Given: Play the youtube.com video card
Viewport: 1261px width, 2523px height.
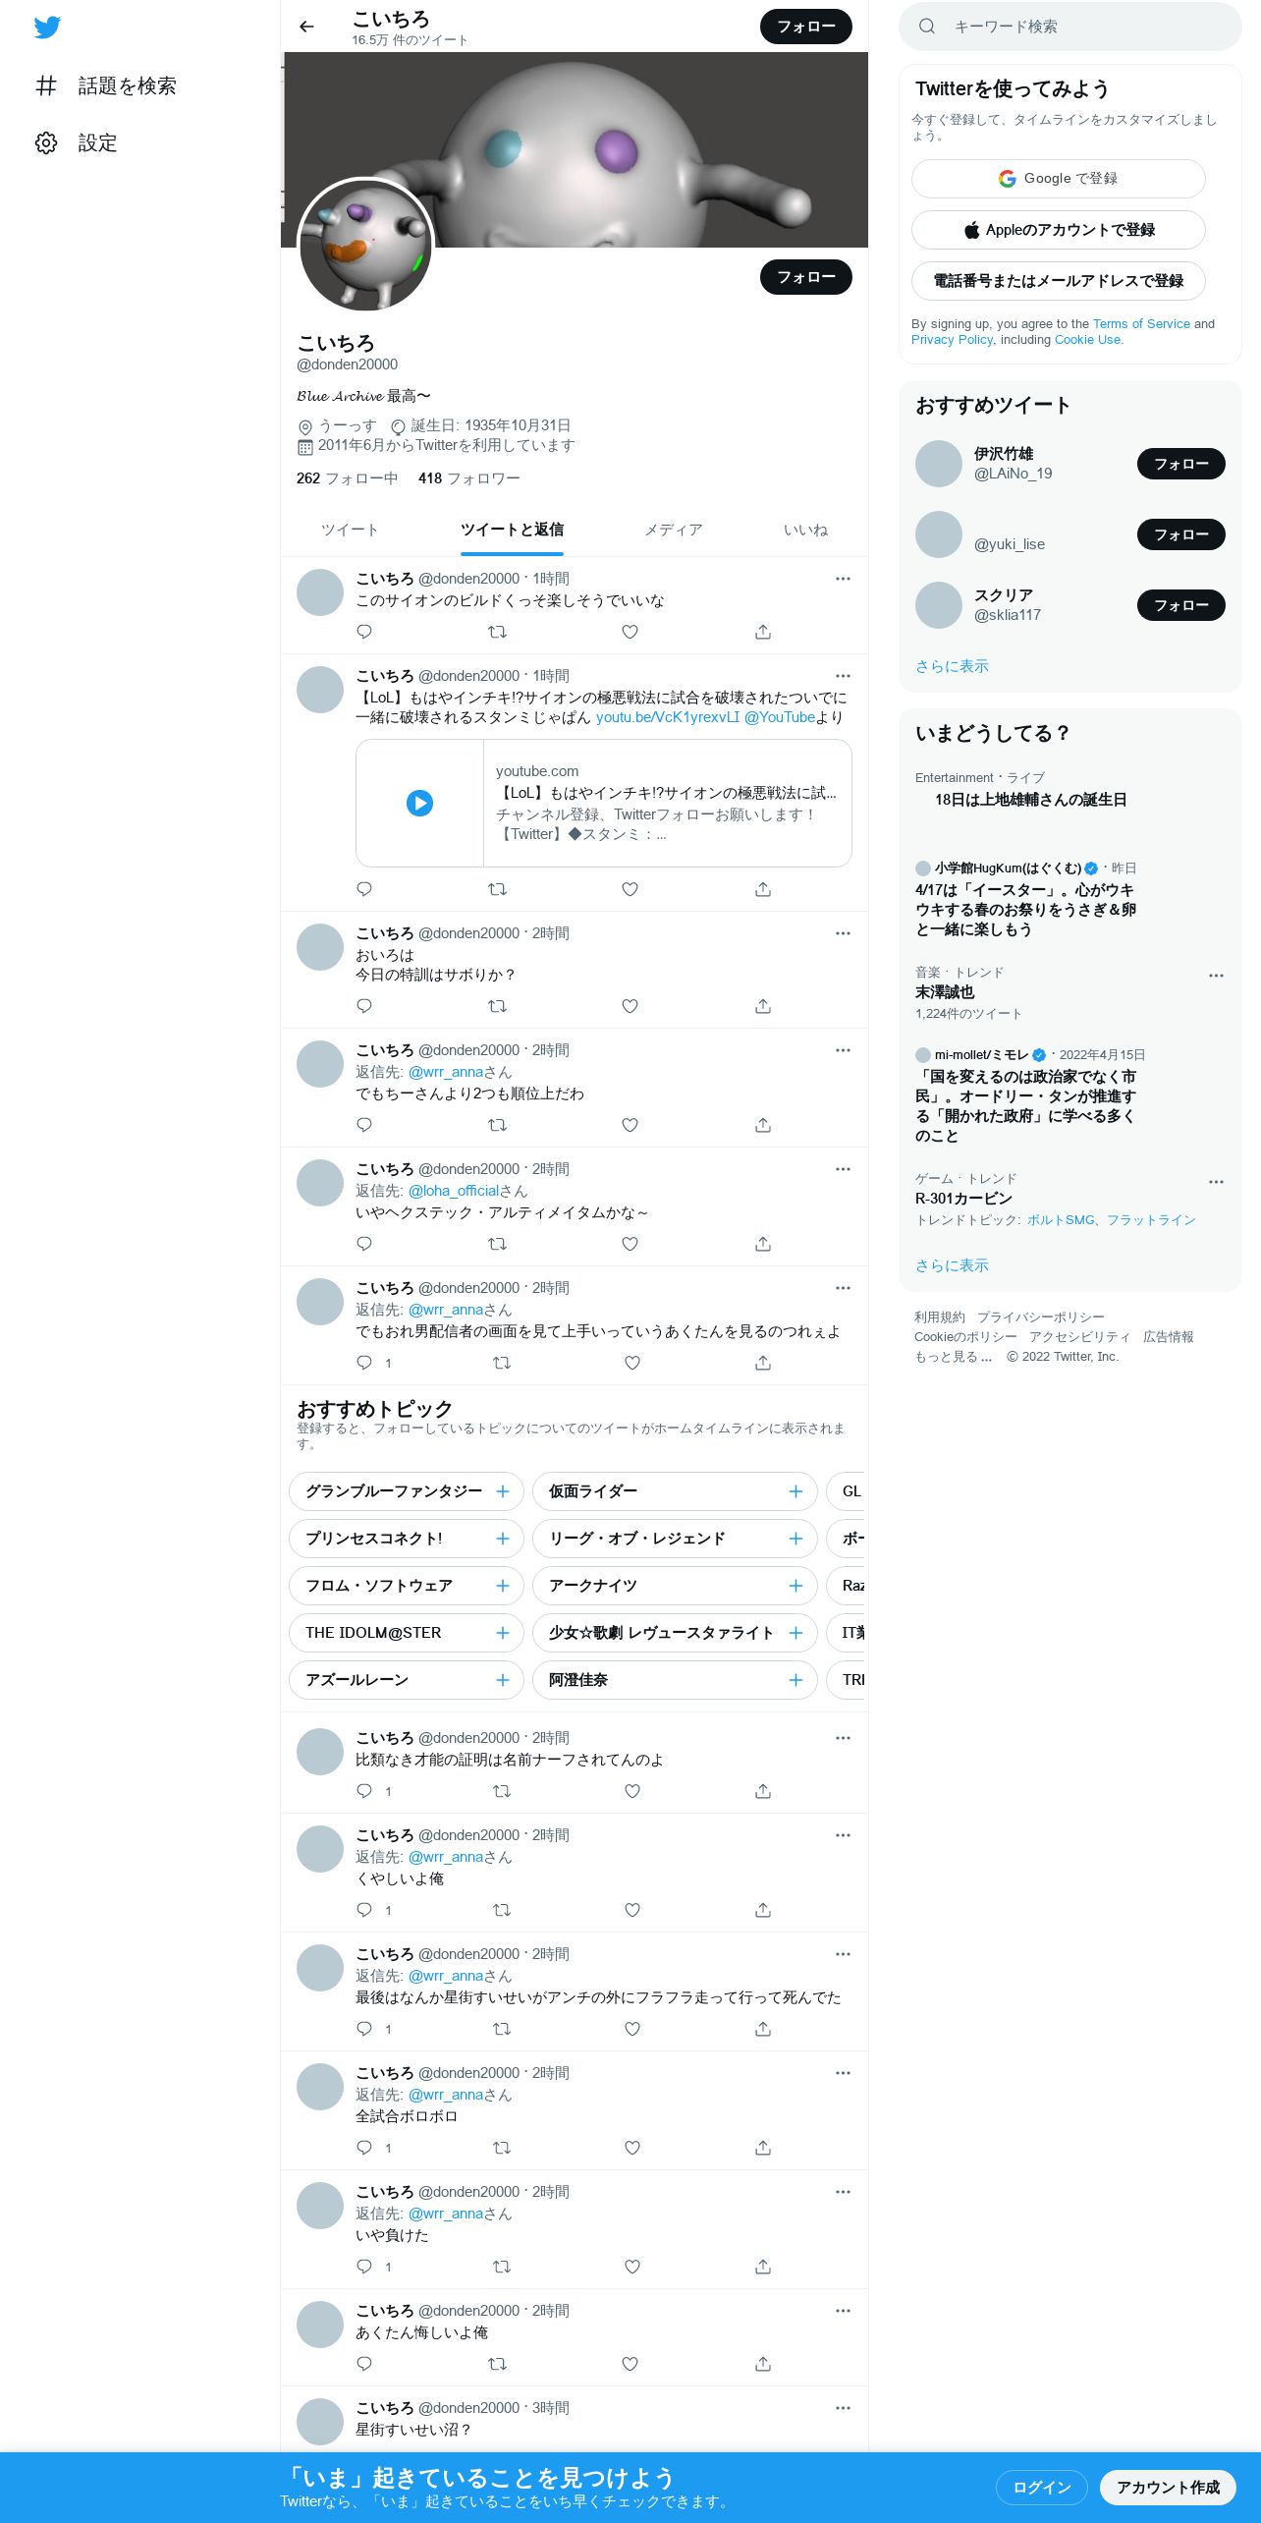Looking at the screenshot, I should (419, 803).
